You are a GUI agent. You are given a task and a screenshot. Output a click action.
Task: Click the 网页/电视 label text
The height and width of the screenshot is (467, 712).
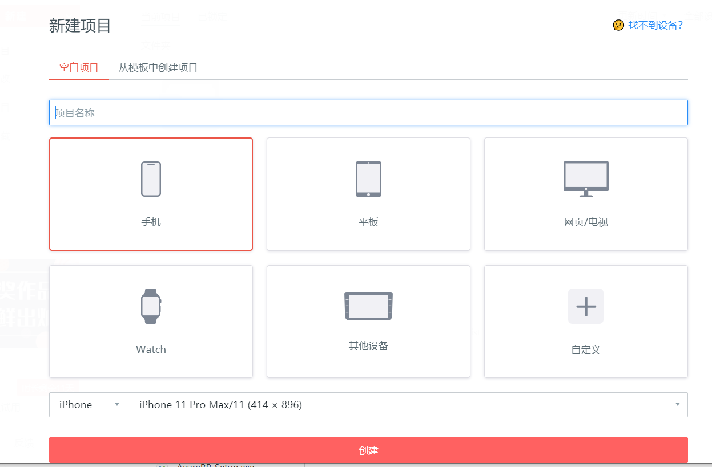(x=586, y=222)
